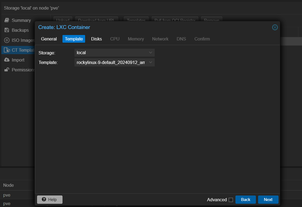The height and width of the screenshot is (207, 302).
Task: Click the Summary book icon in sidebar
Action: [x=7, y=20]
